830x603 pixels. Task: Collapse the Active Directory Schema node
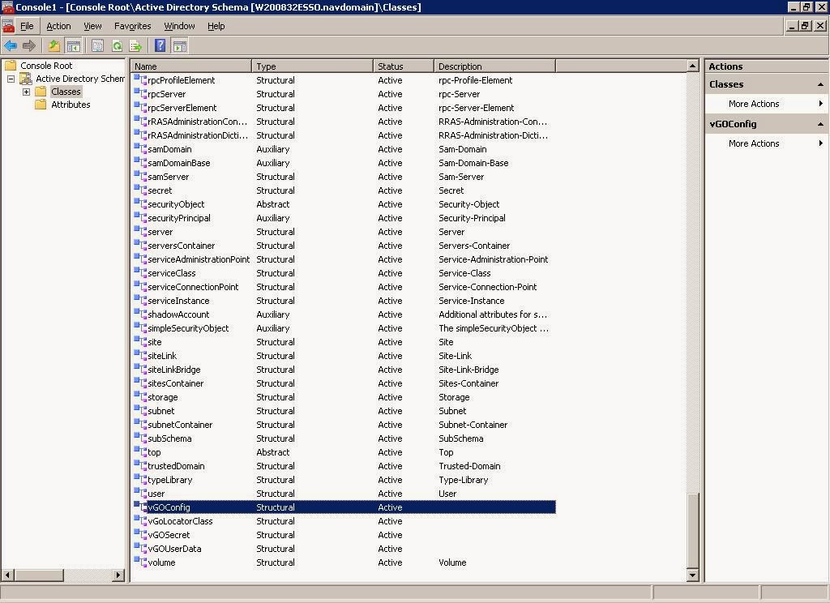(11, 79)
